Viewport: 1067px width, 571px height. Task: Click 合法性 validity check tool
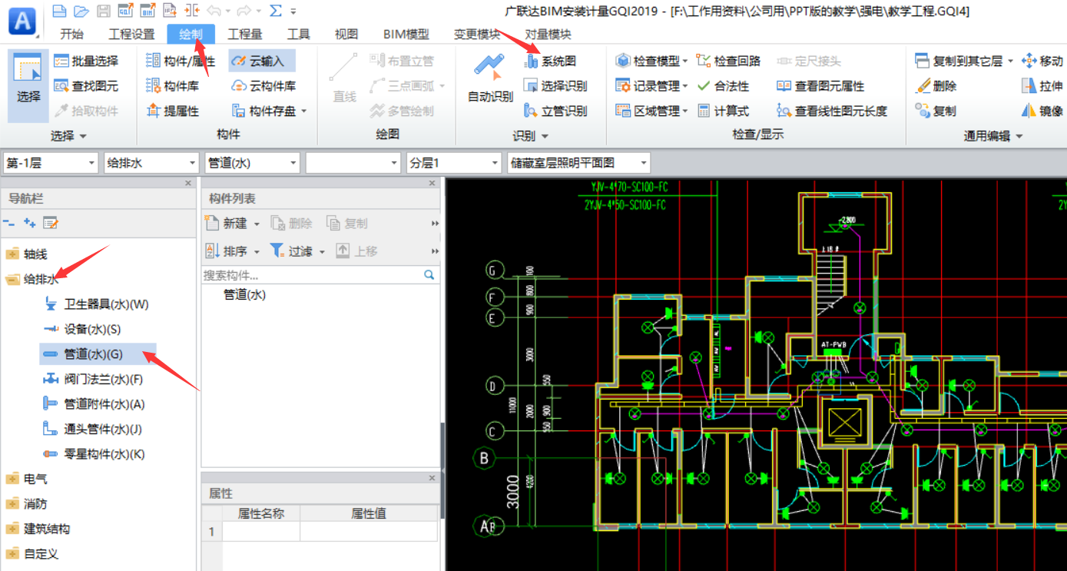pos(723,86)
